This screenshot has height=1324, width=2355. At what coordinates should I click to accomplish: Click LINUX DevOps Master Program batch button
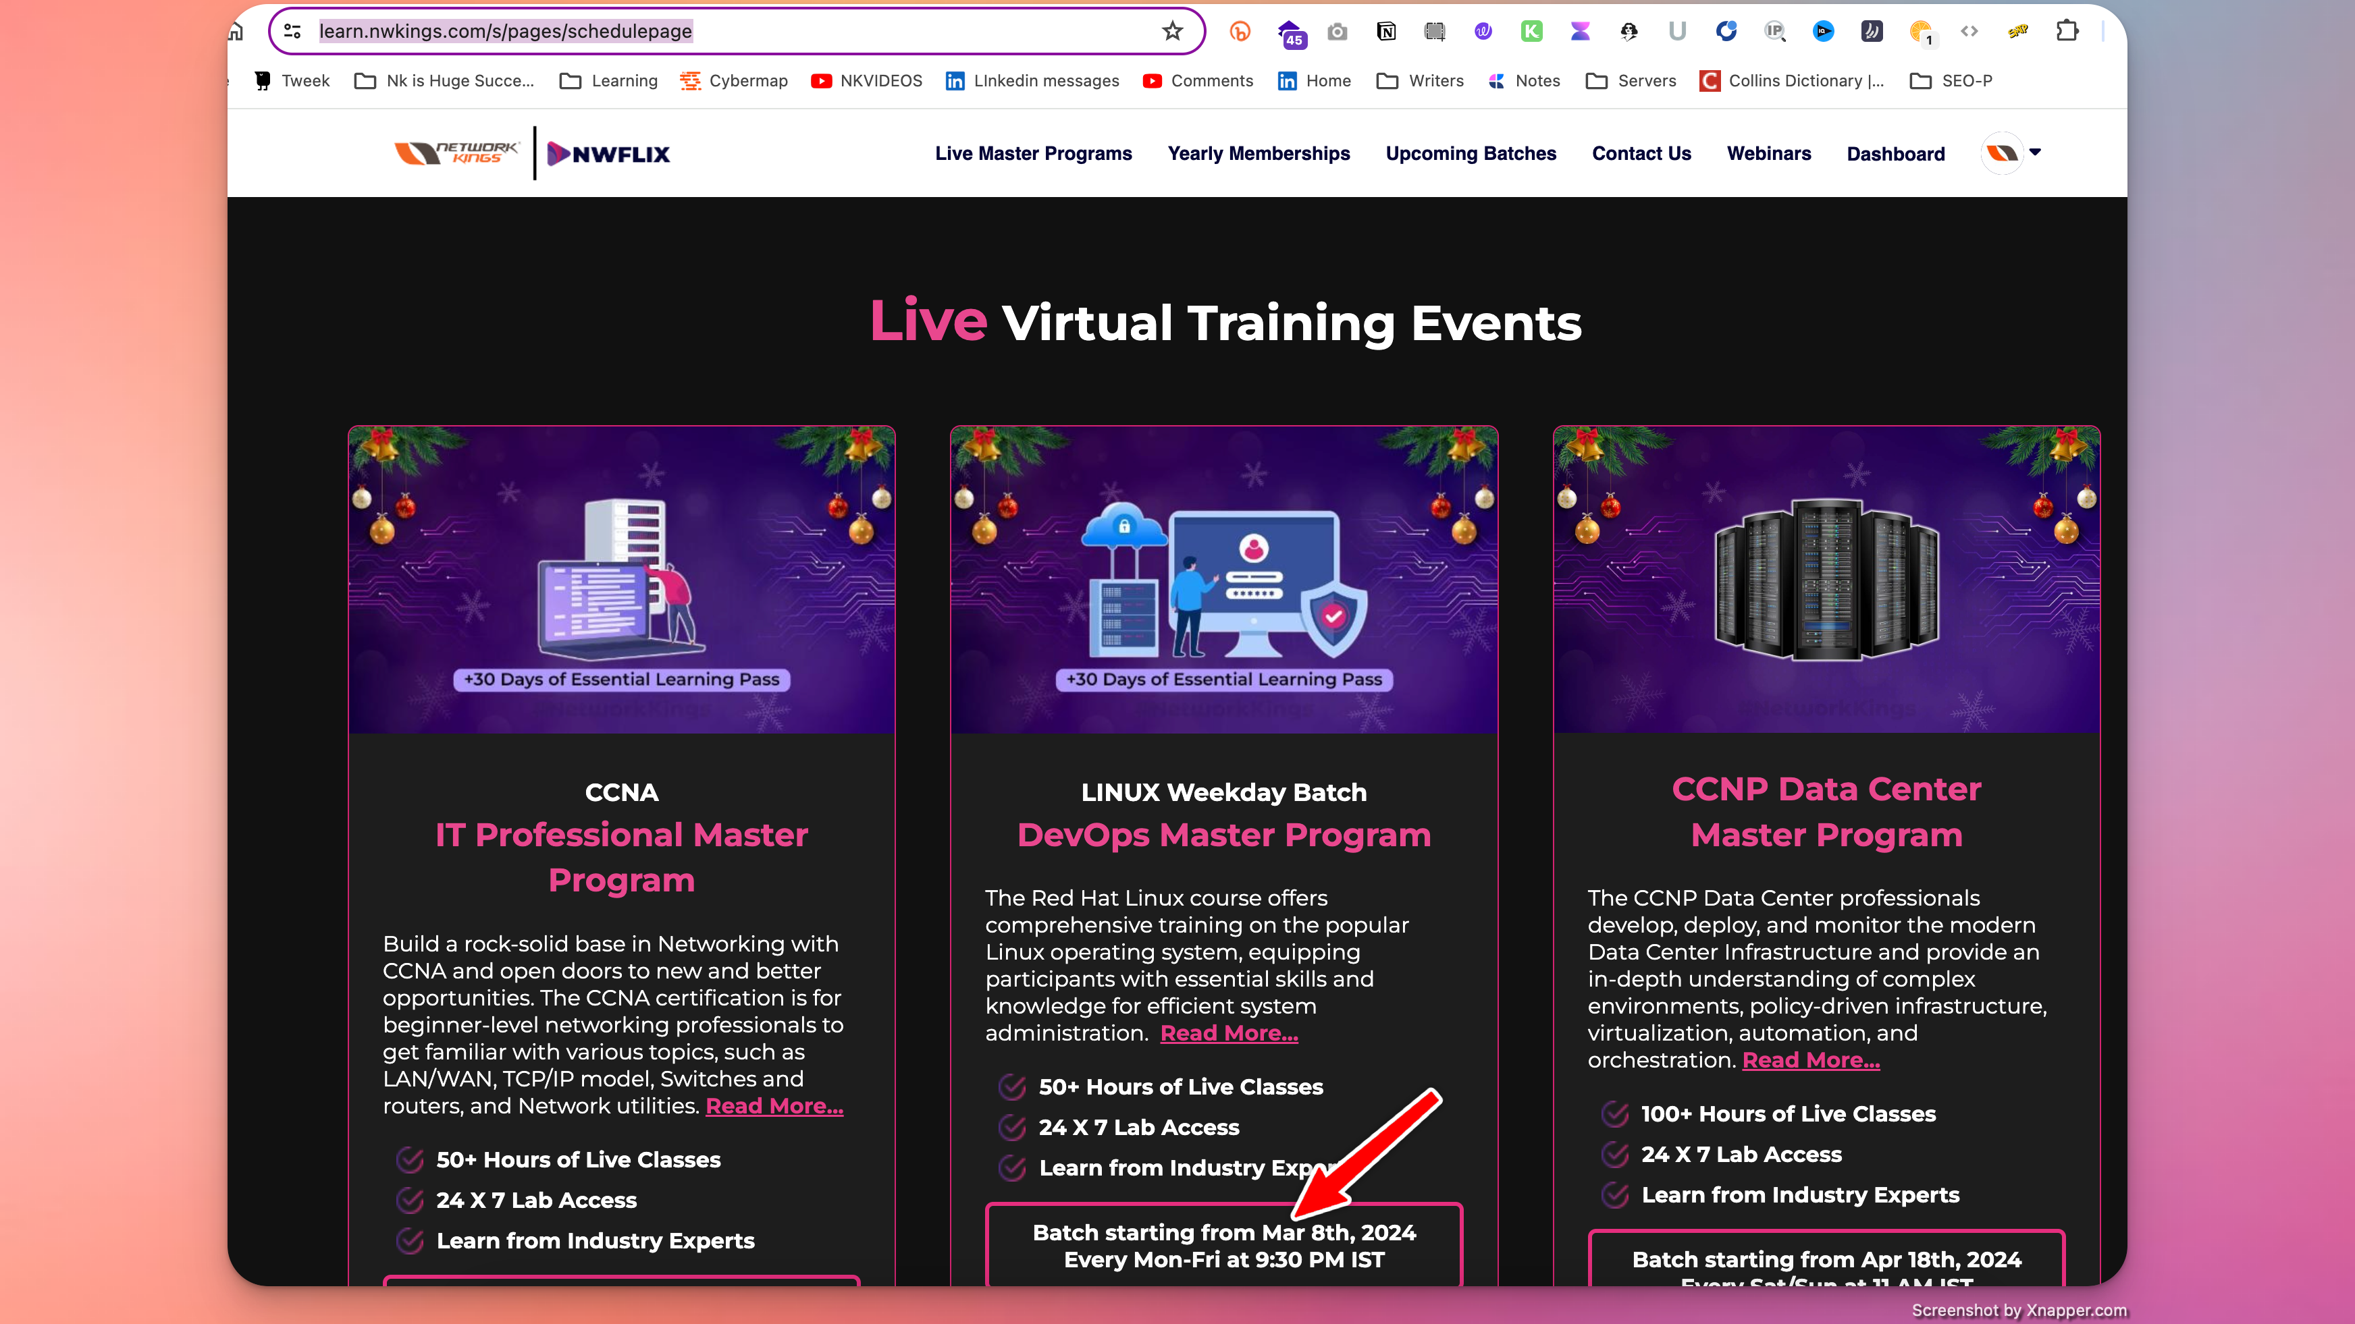point(1223,1246)
